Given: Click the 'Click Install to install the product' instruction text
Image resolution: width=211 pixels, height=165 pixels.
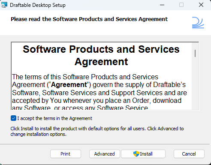Looking at the screenshot, I should tap(97, 131).
